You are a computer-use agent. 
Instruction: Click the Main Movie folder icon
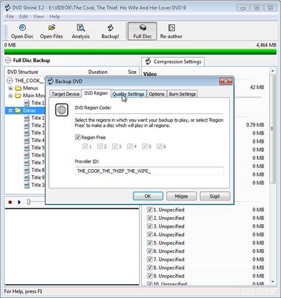[x=18, y=95]
